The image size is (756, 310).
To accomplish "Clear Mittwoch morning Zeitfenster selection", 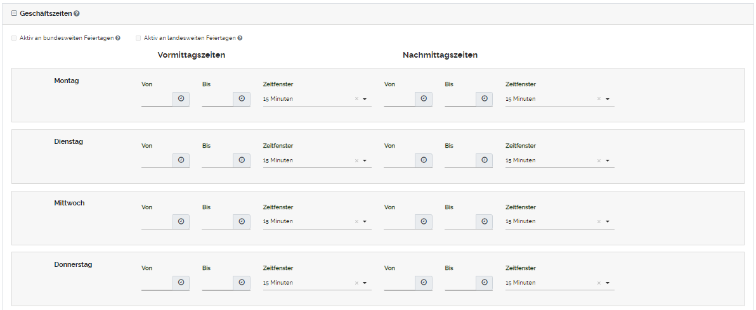I will coord(356,221).
